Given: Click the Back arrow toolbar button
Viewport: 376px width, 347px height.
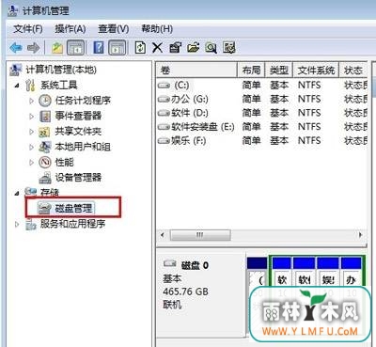Looking at the screenshot, I should [16, 48].
